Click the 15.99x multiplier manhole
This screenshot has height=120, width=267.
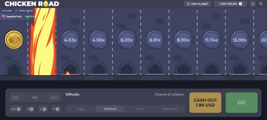[x=240, y=40]
